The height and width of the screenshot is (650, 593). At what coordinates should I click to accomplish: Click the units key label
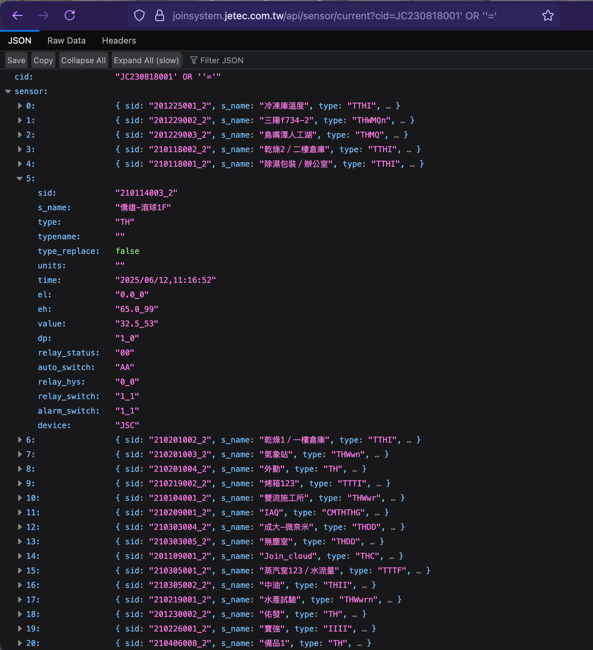coord(52,265)
